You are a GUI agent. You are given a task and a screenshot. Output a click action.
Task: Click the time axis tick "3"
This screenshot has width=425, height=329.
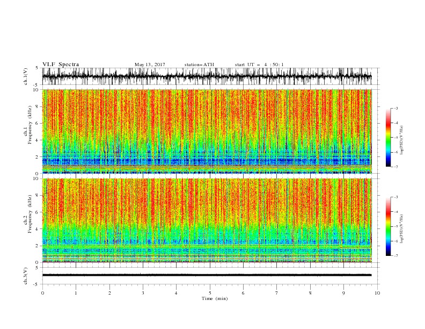[x=143, y=293]
